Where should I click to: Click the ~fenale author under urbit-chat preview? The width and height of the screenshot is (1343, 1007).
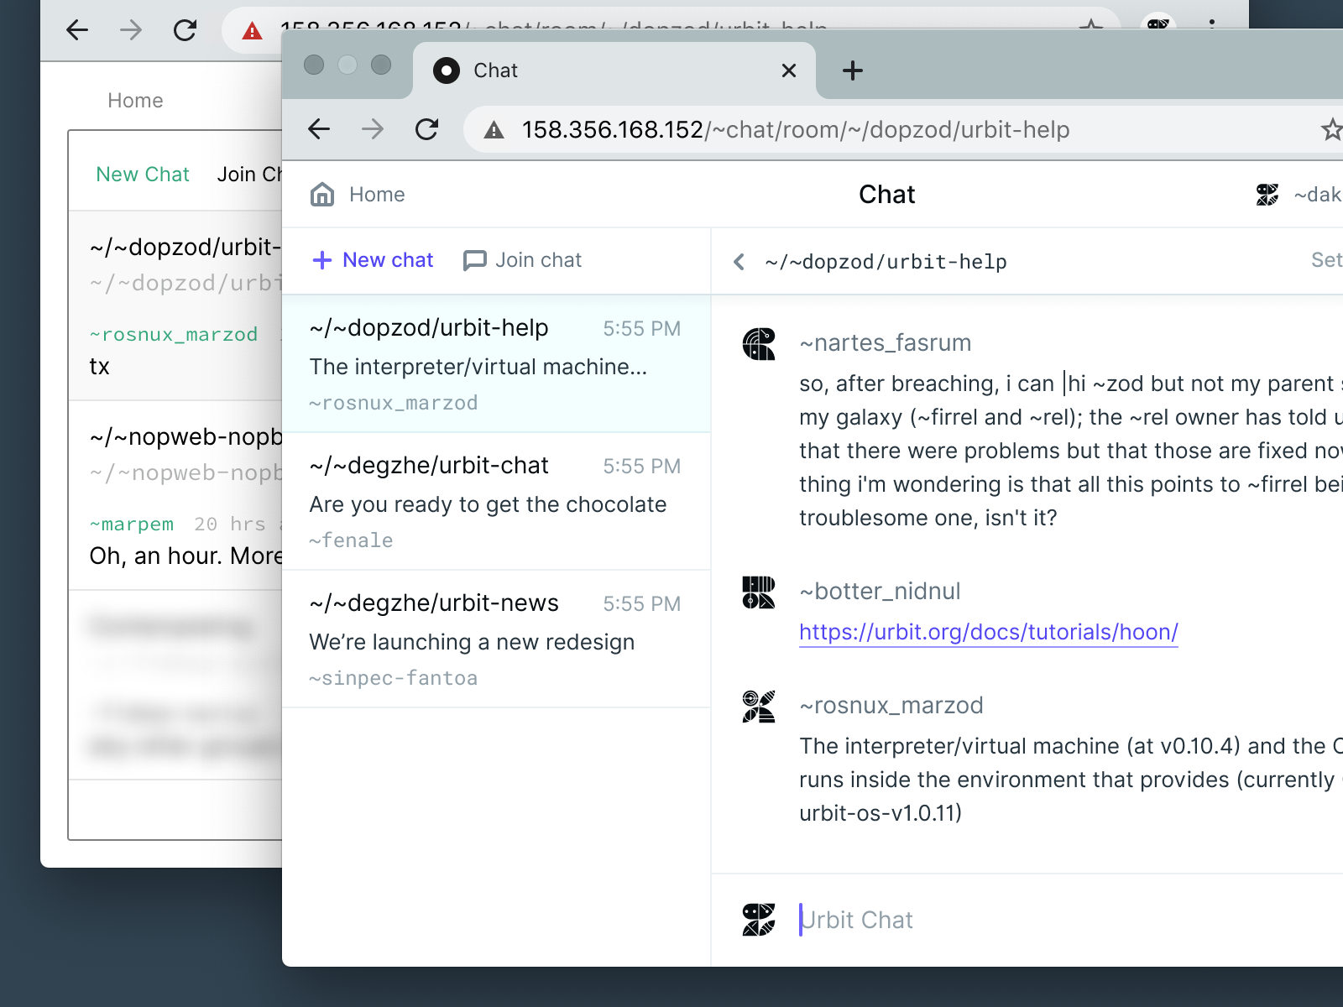[351, 540]
